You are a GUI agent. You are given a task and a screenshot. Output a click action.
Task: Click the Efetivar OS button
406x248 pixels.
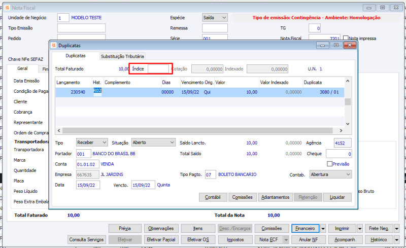click(198, 240)
